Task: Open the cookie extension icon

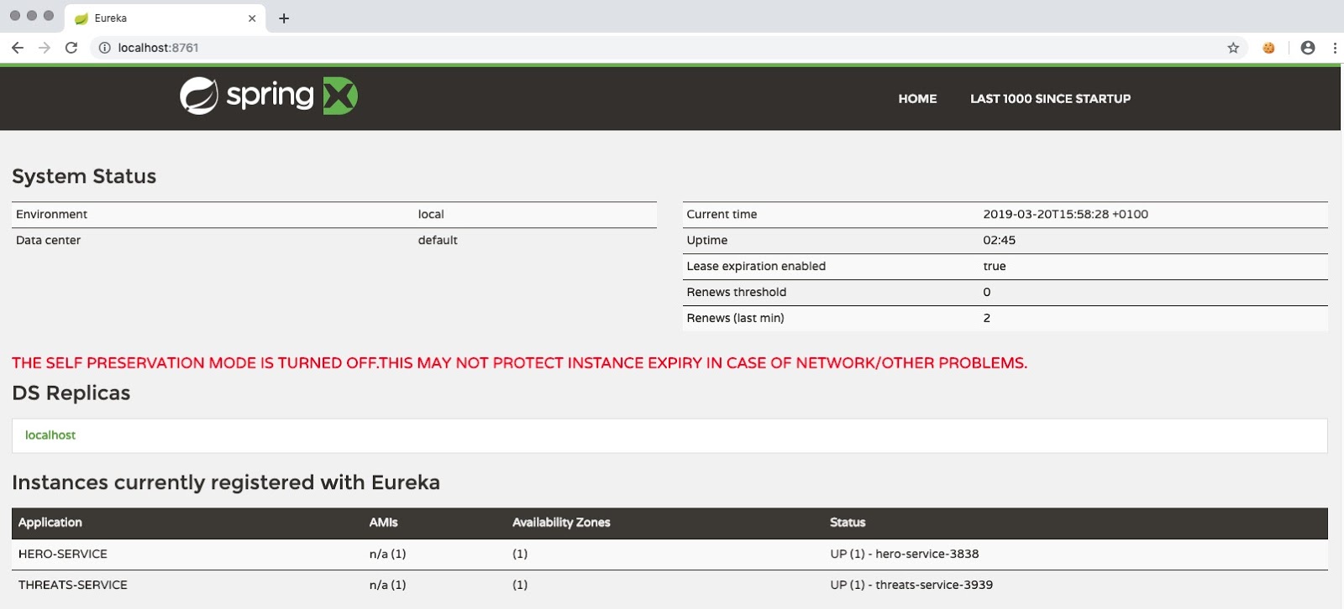Action: pos(1268,48)
